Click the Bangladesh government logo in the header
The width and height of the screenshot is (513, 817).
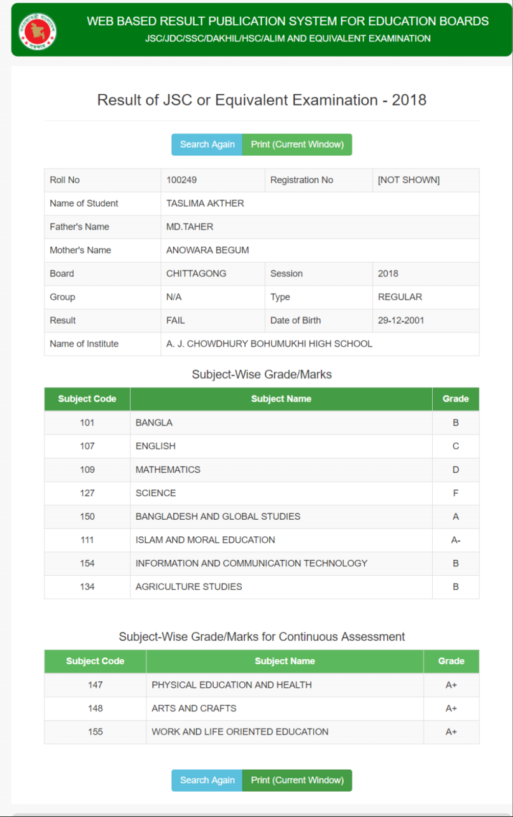pyautogui.click(x=38, y=31)
